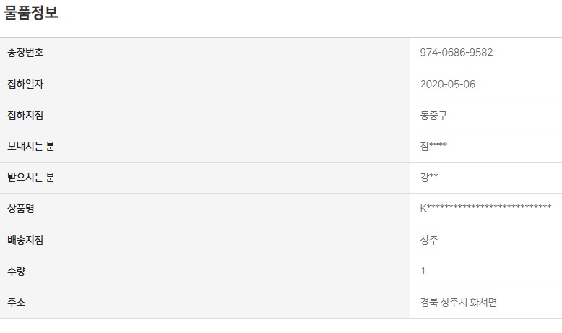Click the 보내시는 분 row label
The height and width of the screenshot is (333, 562).
tap(31, 147)
